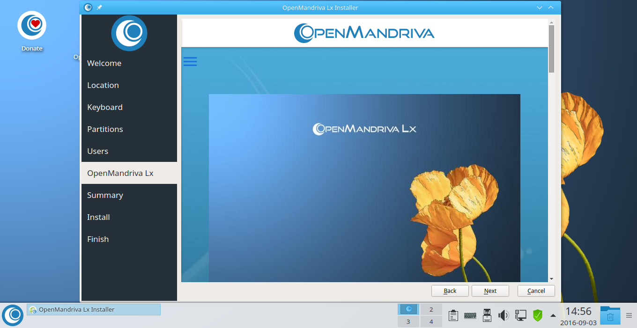
Task: Select the Location step in the sidebar
Action: (x=129, y=85)
